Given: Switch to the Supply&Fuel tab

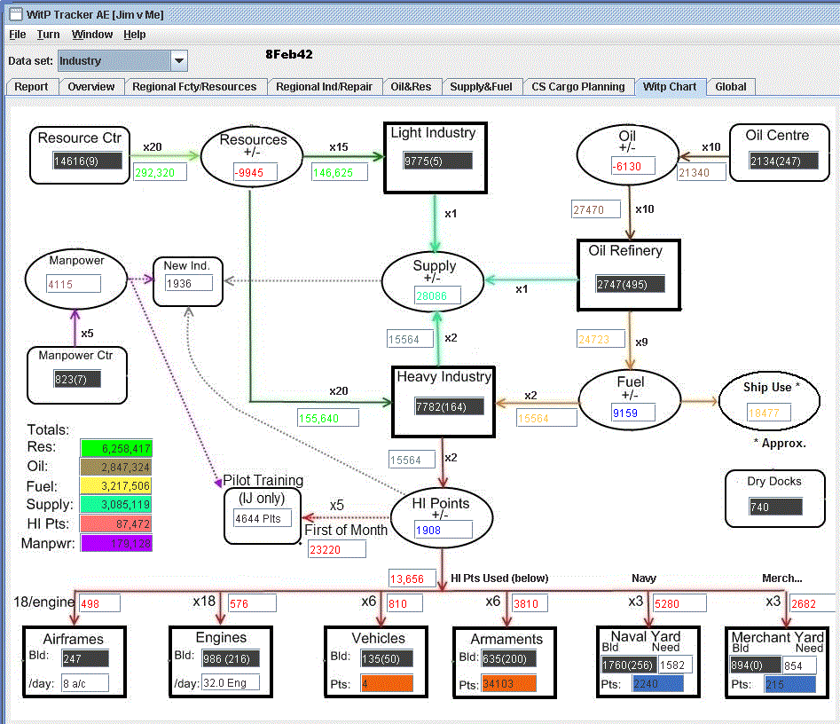Looking at the screenshot, I should [x=481, y=87].
